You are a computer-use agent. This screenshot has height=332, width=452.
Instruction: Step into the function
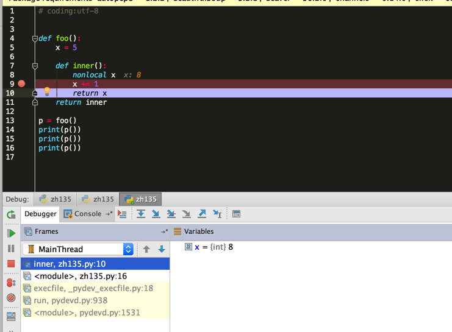pos(156,214)
